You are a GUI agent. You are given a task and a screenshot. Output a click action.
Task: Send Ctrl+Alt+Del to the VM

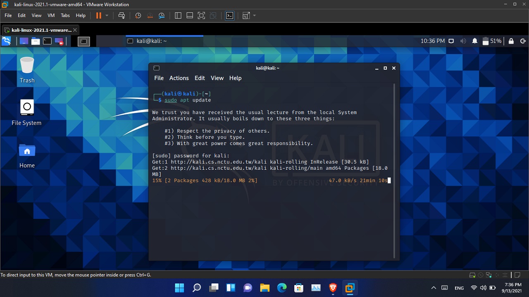pos(121,15)
